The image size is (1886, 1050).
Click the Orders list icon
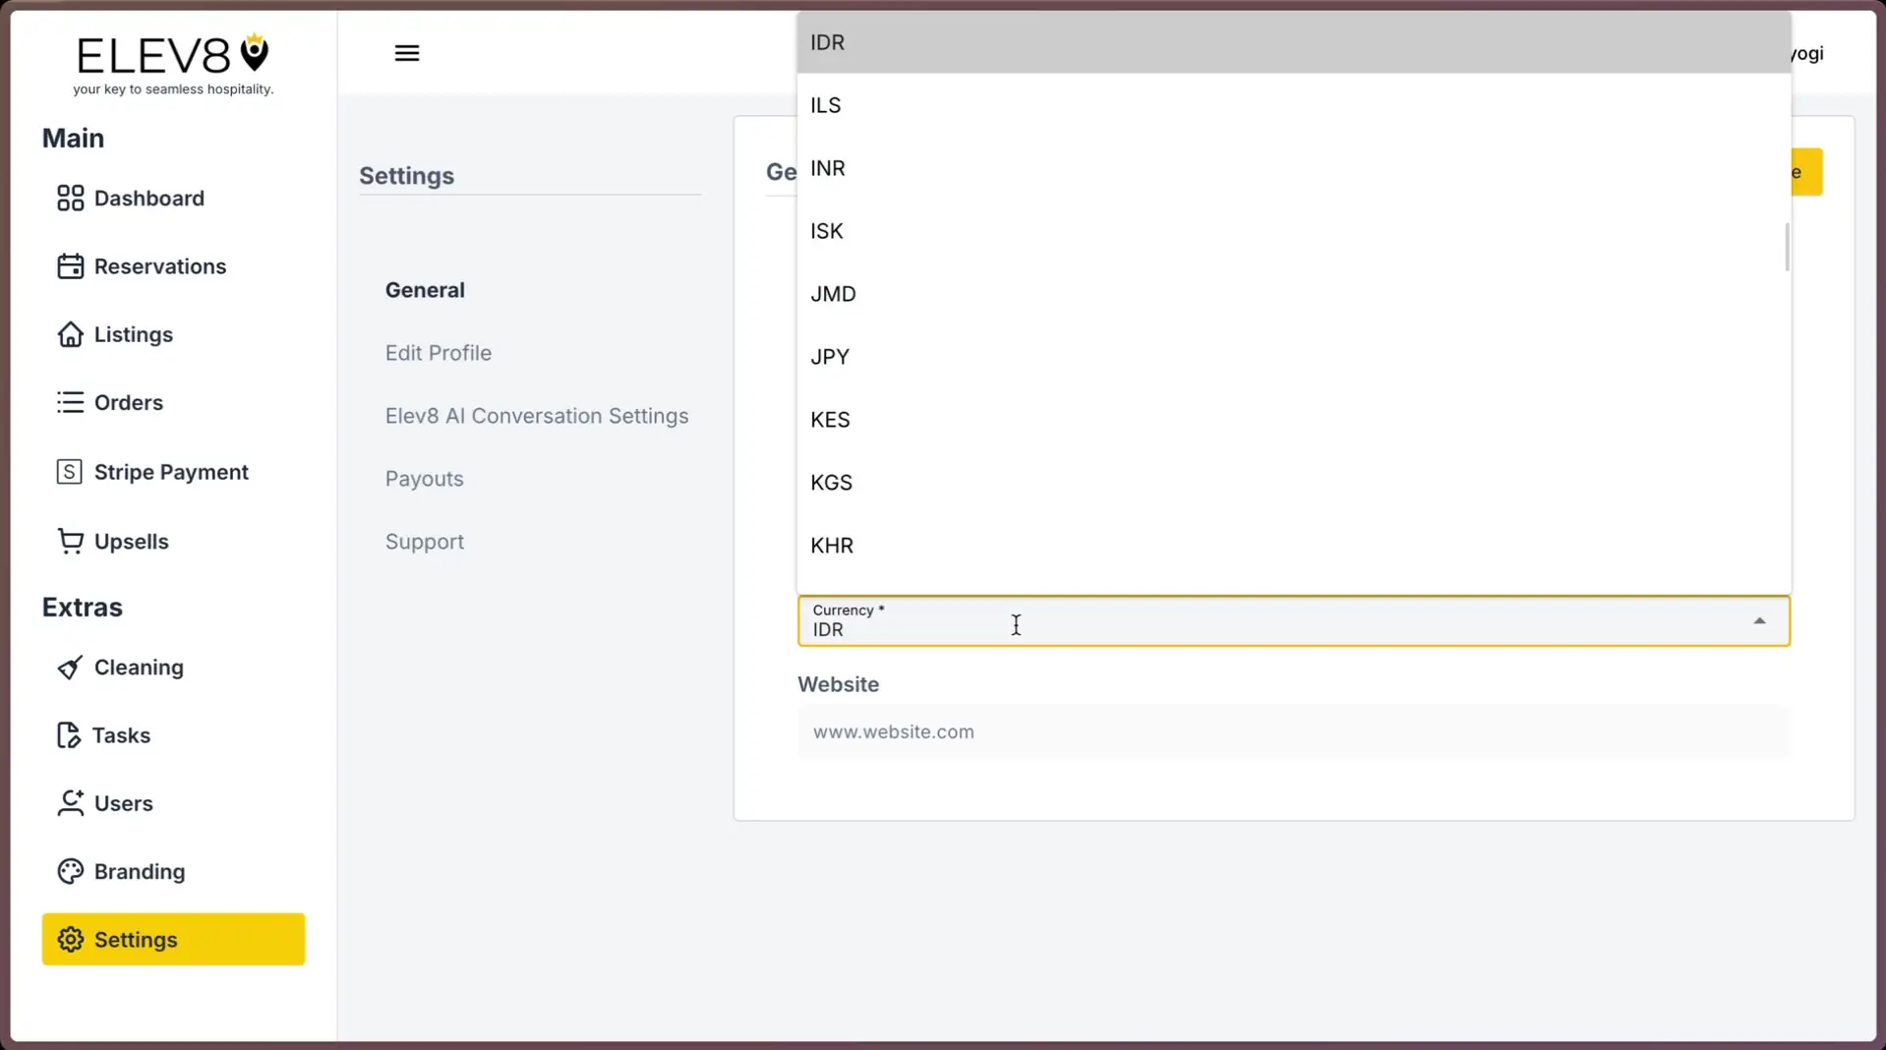pyautogui.click(x=69, y=402)
